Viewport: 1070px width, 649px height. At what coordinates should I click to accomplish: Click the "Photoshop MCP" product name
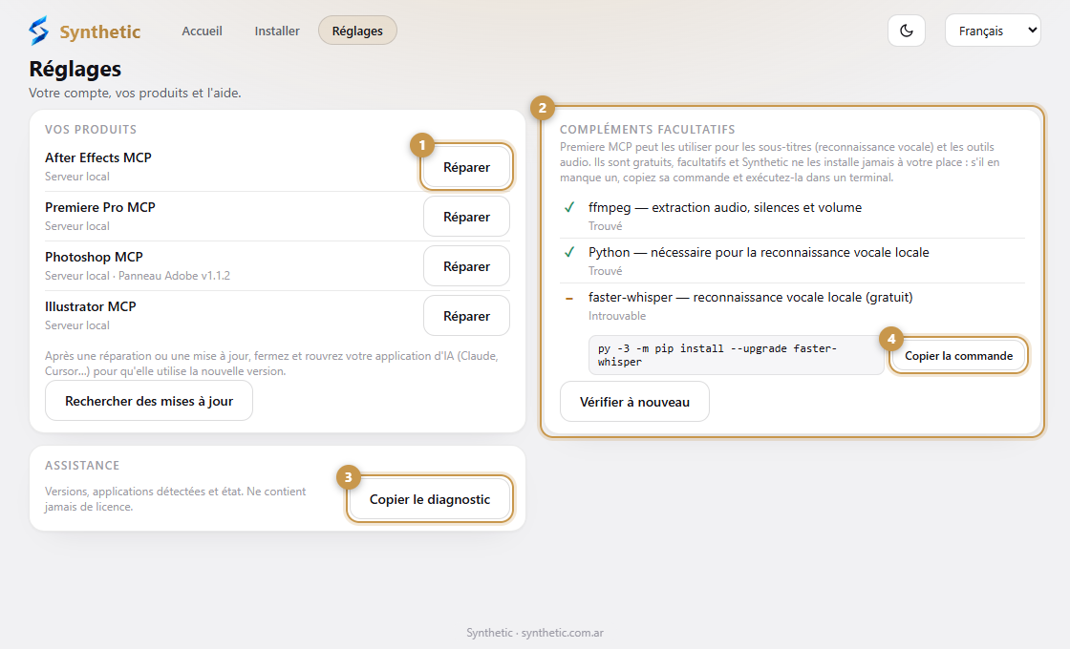click(x=95, y=257)
